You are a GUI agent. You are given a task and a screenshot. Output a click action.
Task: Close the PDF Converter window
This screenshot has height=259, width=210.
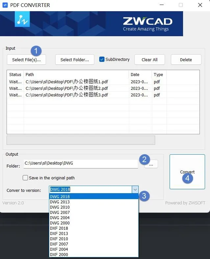tap(200, 5)
